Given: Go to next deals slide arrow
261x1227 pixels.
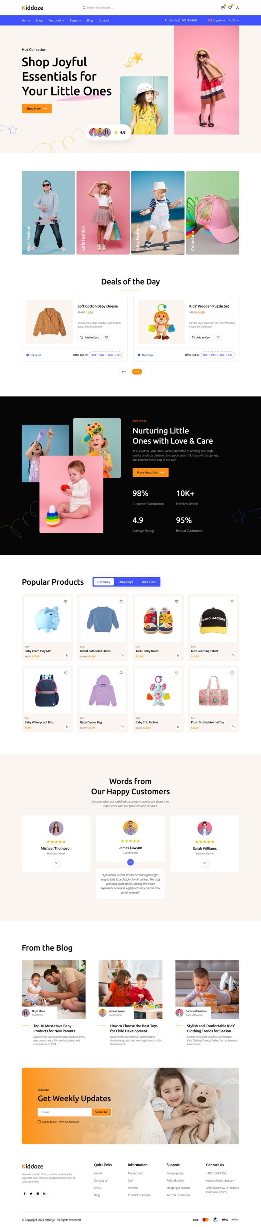Looking at the screenshot, I should pos(137,372).
